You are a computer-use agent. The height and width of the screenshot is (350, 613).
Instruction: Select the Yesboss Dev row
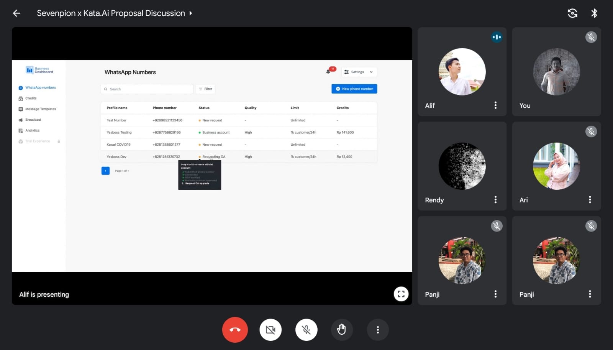pos(239,157)
